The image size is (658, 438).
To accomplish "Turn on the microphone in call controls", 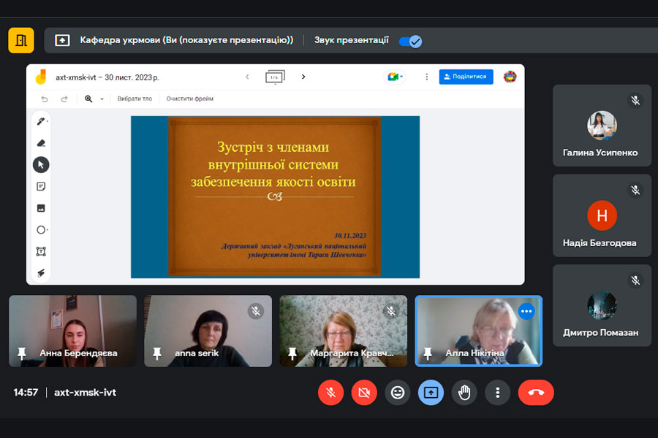I will [330, 393].
